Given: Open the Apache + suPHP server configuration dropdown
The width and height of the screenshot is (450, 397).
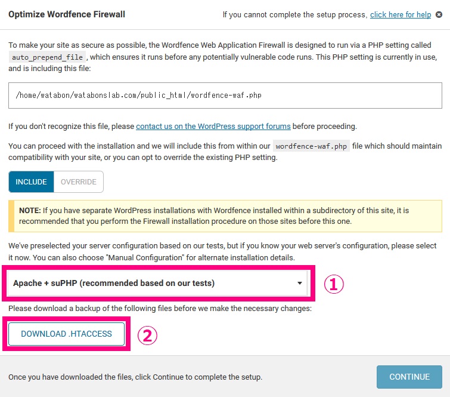Looking at the screenshot, I should (157, 283).
